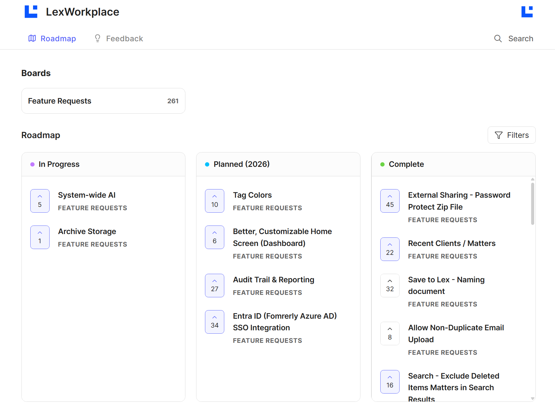
Task: Open the Filters button
Action: pos(512,135)
